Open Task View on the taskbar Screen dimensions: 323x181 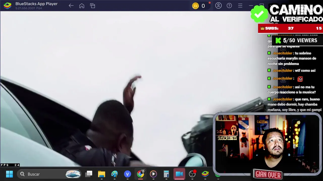(x=89, y=174)
